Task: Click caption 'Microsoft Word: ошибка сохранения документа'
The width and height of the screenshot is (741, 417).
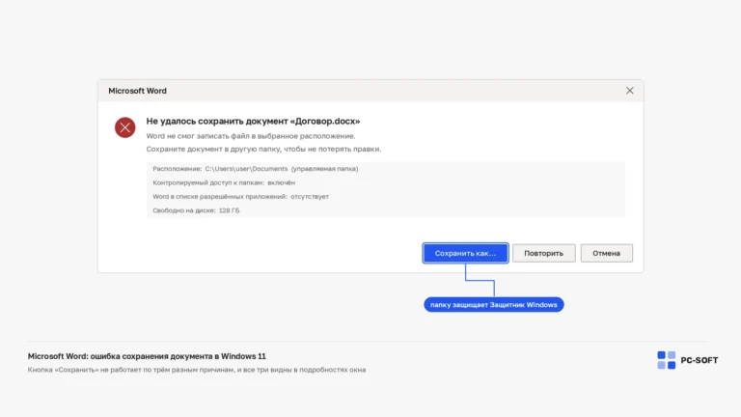Action: click(147, 356)
